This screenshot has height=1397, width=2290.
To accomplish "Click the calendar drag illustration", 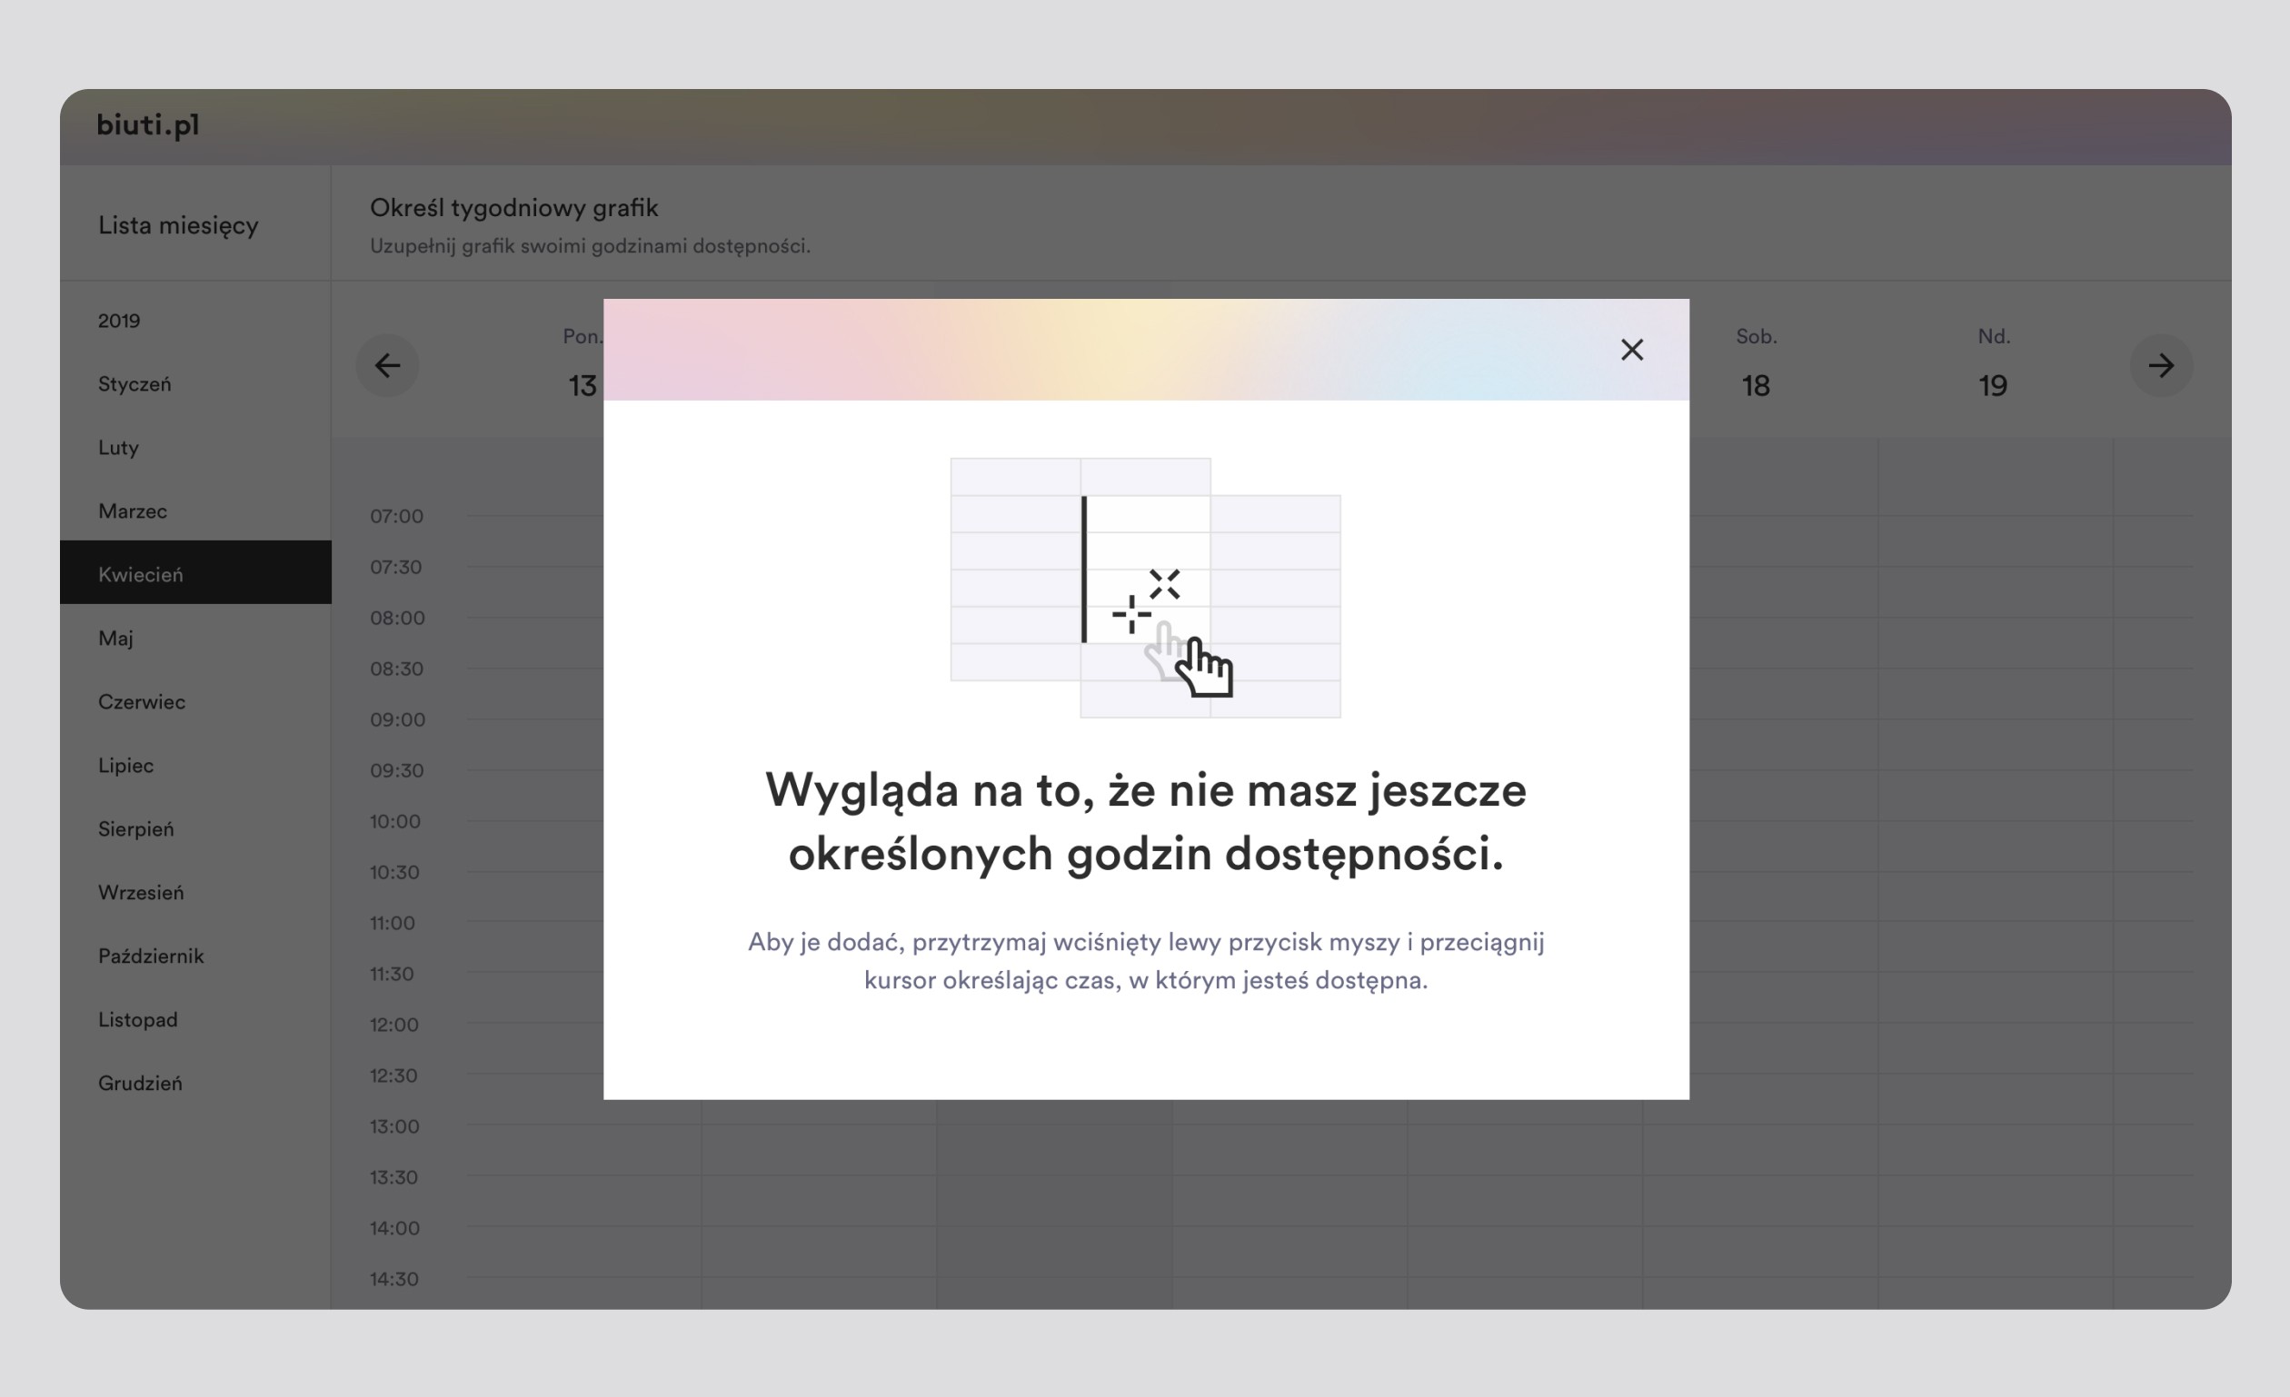I will click(x=1145, y=588).
